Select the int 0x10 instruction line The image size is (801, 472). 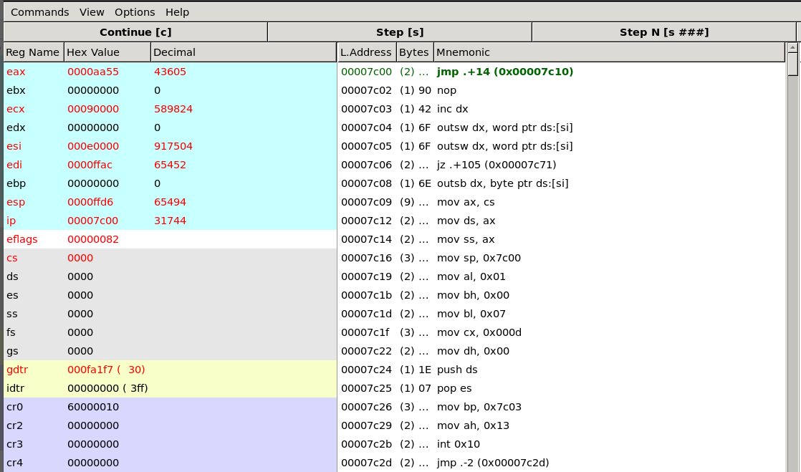pyautogui.click(x=562, y=444)
